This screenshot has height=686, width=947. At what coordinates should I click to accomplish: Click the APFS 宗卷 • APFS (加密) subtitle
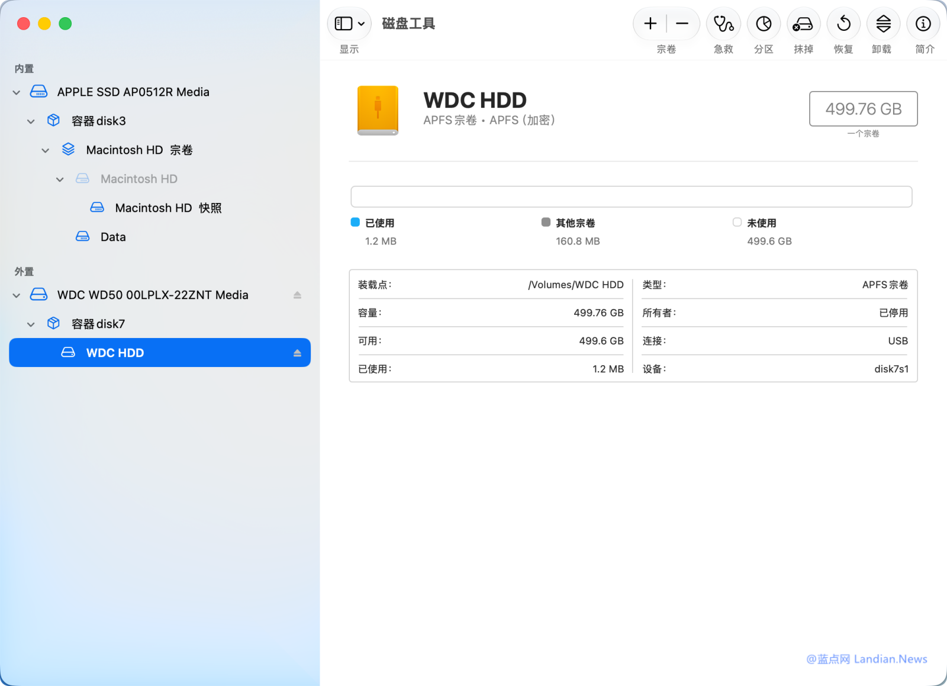pyautogui.click(x=489, y=120)
